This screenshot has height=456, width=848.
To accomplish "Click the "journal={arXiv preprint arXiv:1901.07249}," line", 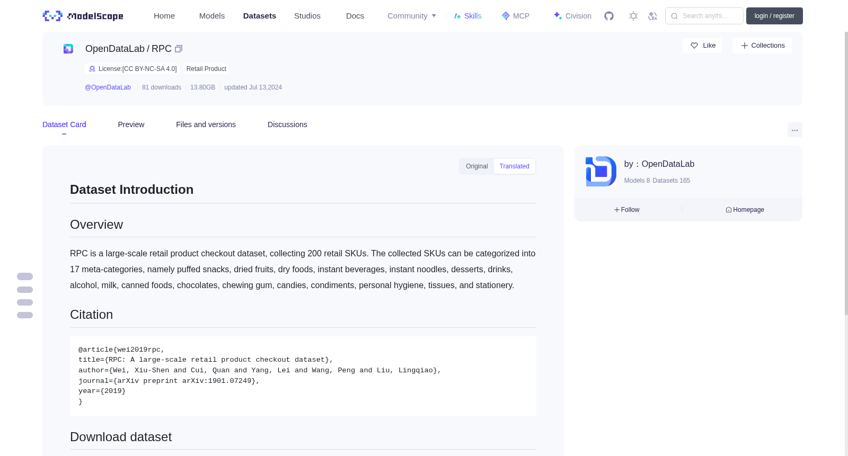I will (169, 381).
